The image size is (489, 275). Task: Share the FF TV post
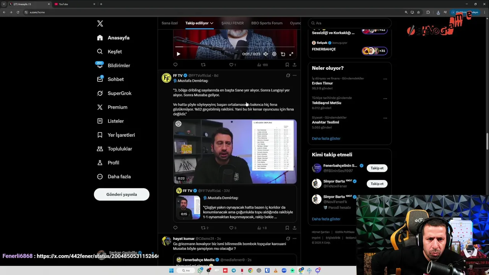pyautogui.click(x=295, y=228)
